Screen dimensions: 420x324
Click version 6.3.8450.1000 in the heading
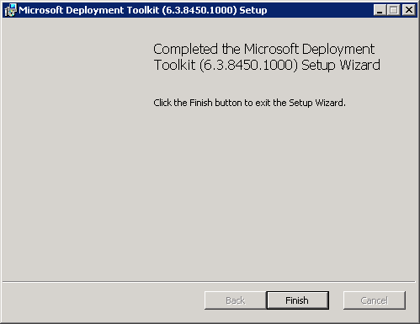pyautogui.click(x=248, y=65)
